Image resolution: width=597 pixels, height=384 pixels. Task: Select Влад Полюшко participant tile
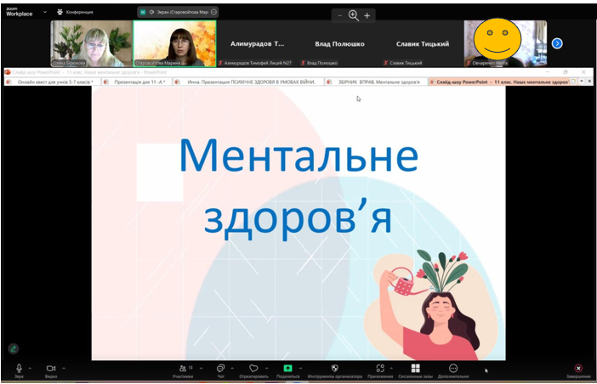pos(339,43)
